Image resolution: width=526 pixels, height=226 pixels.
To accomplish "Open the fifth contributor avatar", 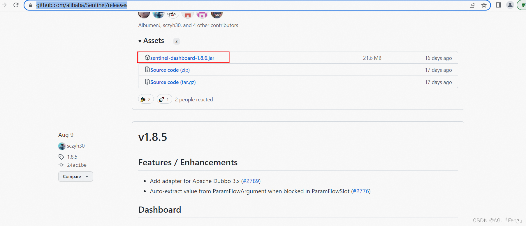I will coord(202,15).
